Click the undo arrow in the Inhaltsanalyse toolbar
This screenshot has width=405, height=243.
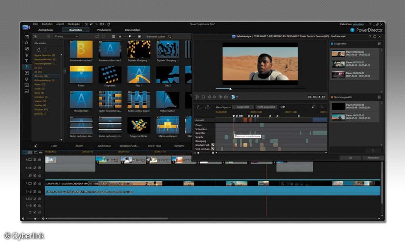point(313,107)
